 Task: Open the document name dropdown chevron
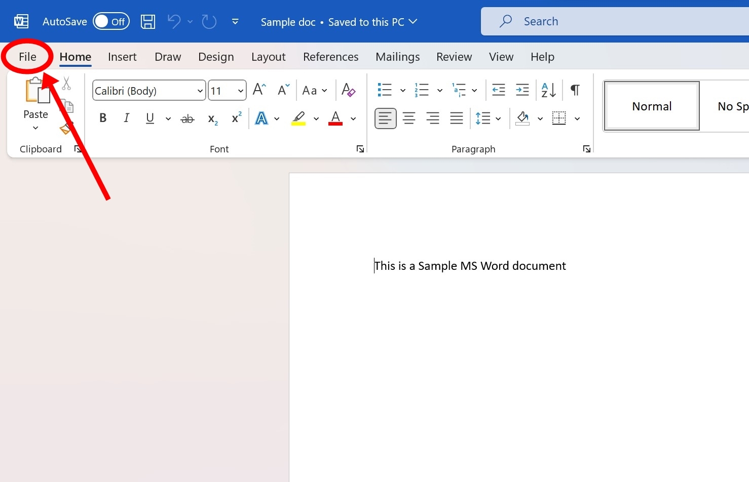tap(413, 21)
